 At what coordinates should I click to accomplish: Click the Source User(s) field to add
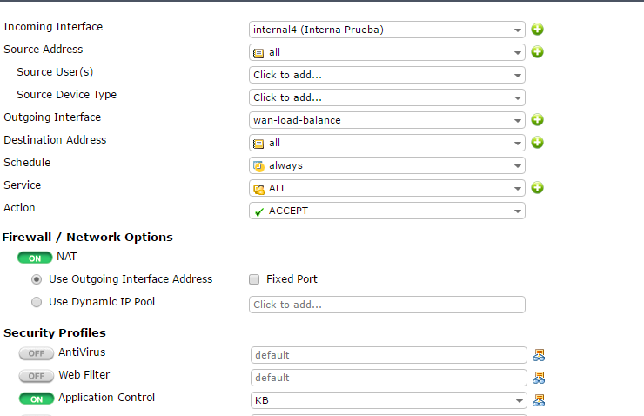click(x=386, y=75)
